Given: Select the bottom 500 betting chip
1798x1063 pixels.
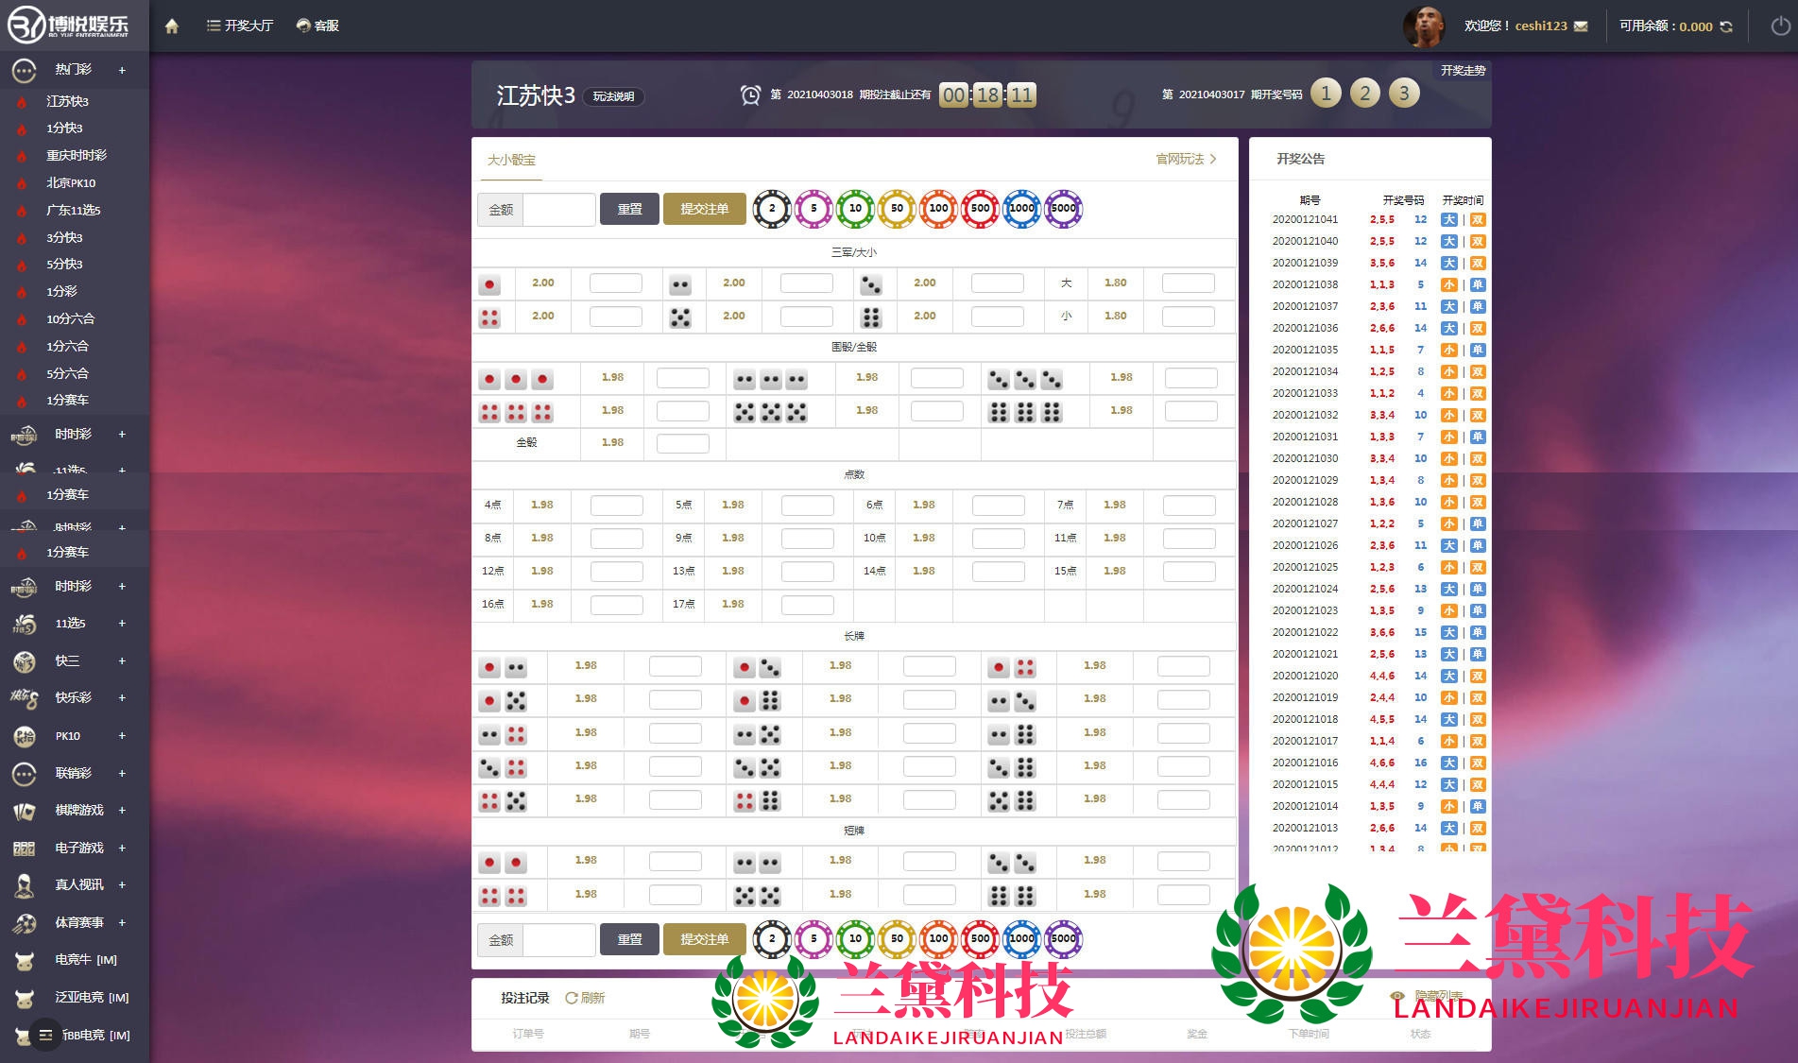Looking at the screenshot, I should tap(980, 939).
